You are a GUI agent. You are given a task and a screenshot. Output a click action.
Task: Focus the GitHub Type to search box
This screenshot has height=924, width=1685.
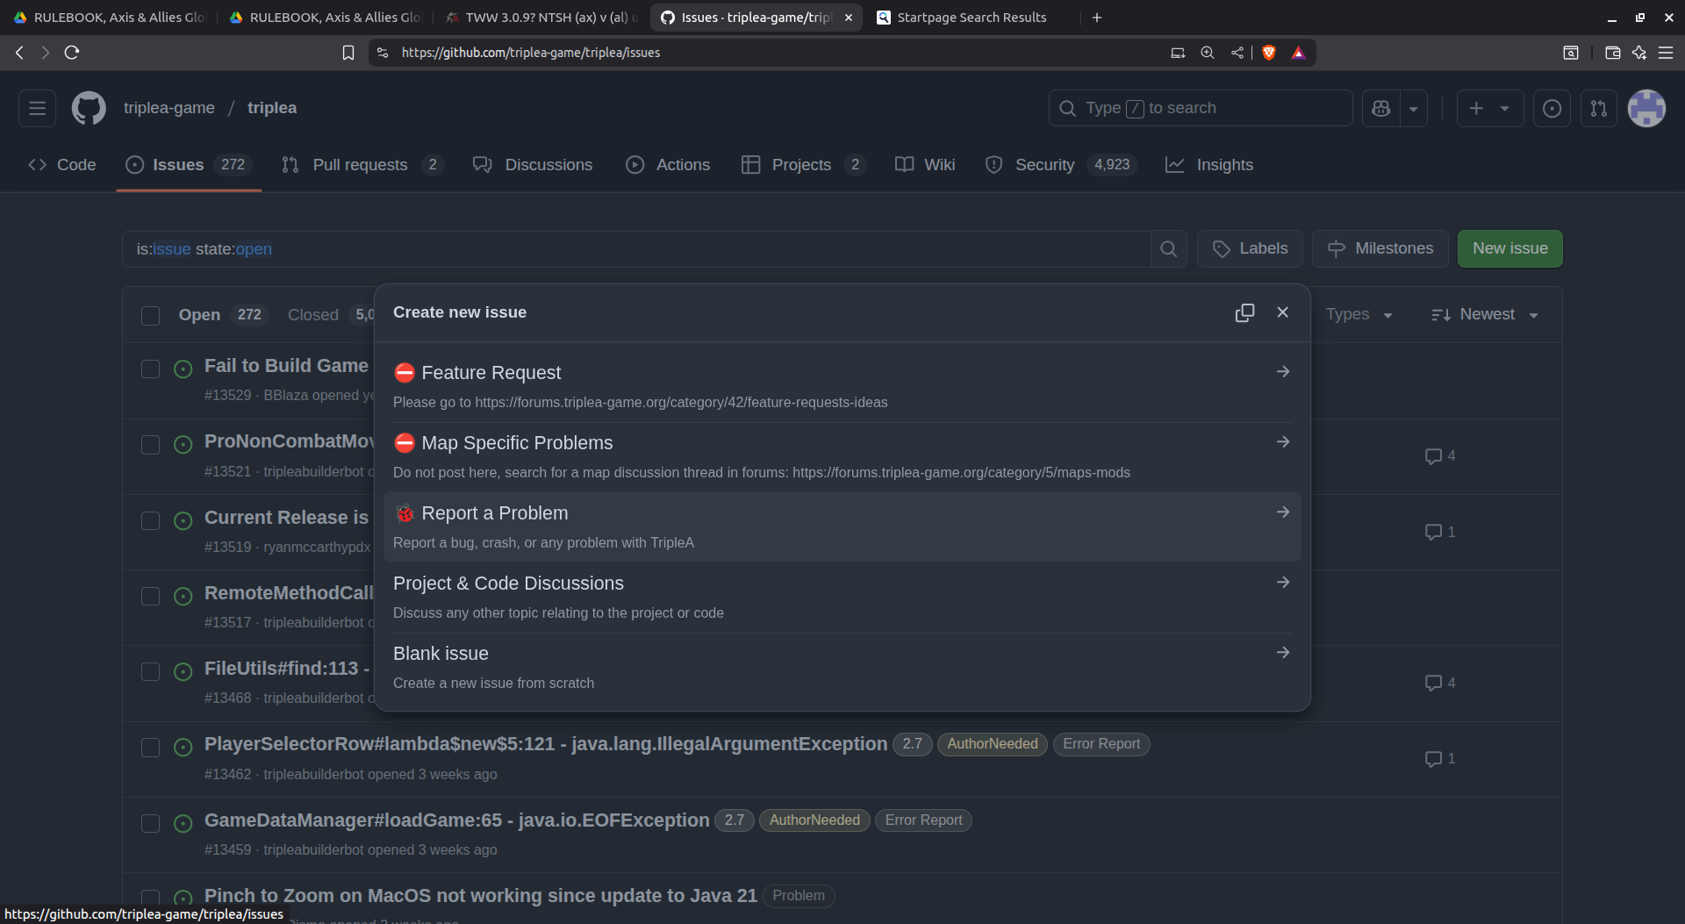pyautogui.click(x=1201, y=108)
